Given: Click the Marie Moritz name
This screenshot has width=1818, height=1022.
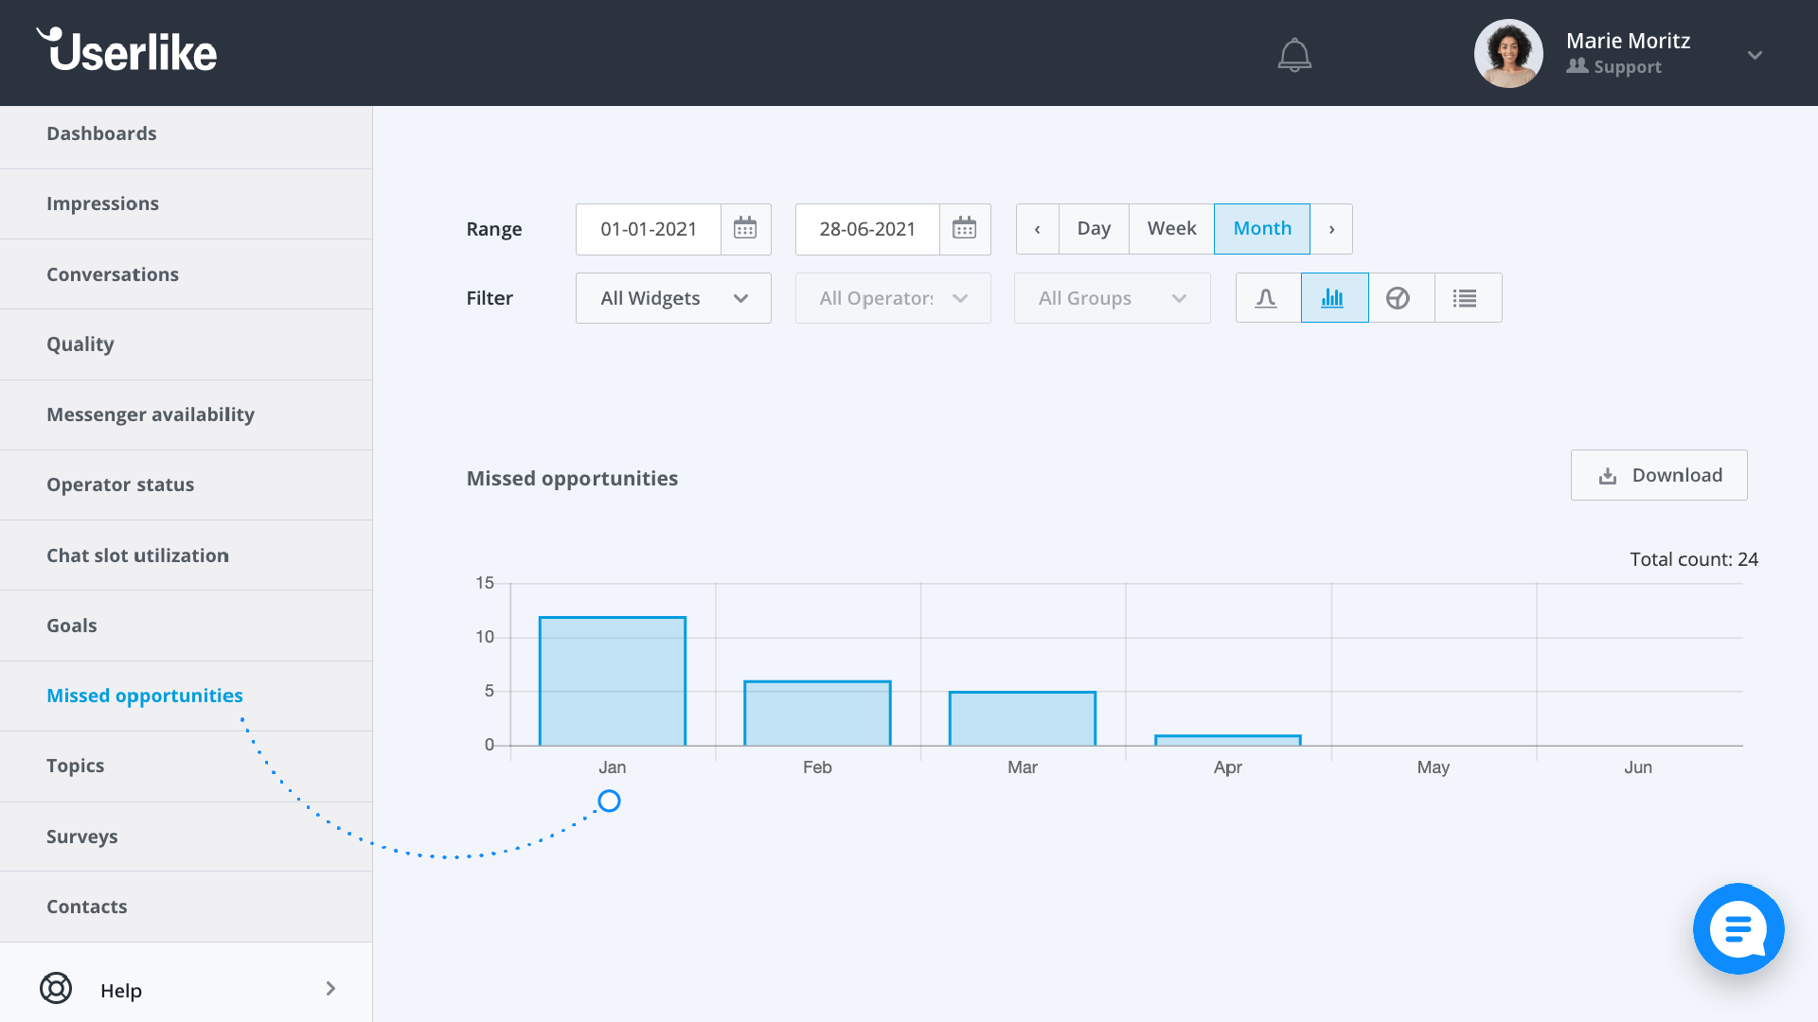Looking at the screenshot, I should (x=1629, y=41).
